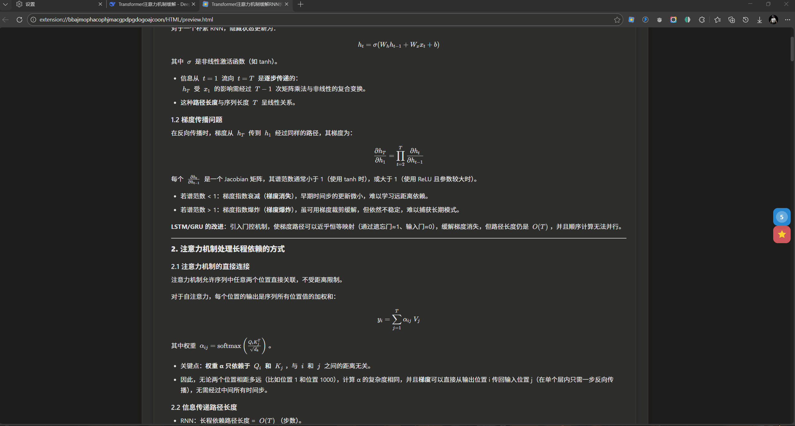
Task: Click the half-brain extension icon
Action: point(687,20)
